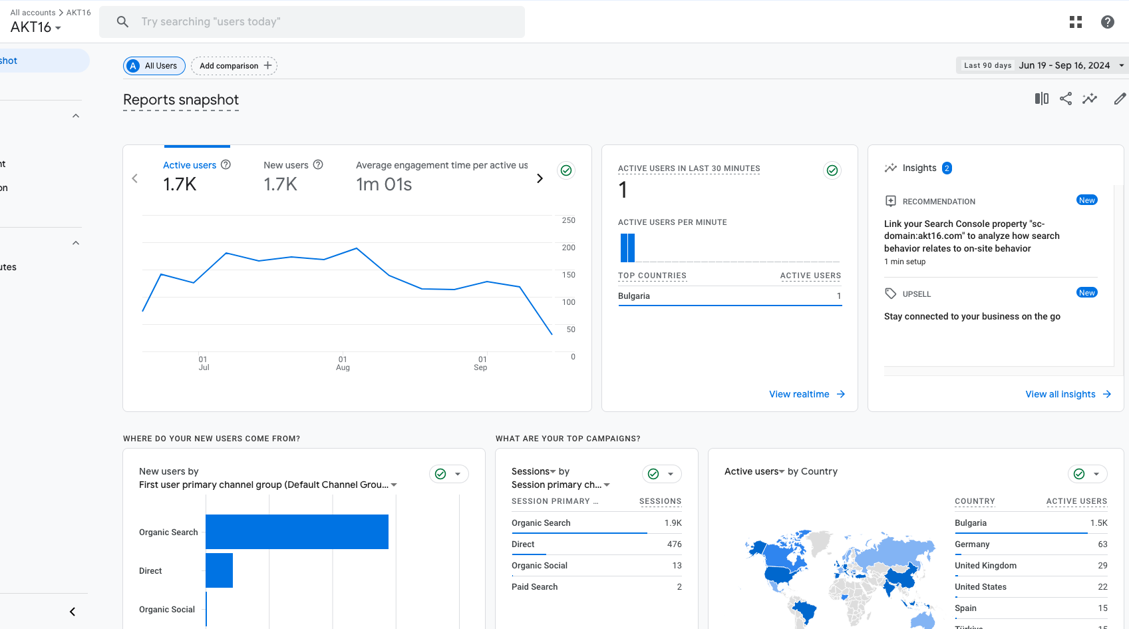The height and width of the screenshot is (629, 1129).
Task: Select the Active users metric tab
Action: point(197,177)
